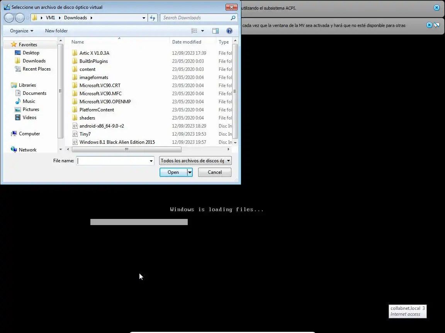Click Libraries in the navigation pane
Screen dimensions: 445x333
(27, 85)
